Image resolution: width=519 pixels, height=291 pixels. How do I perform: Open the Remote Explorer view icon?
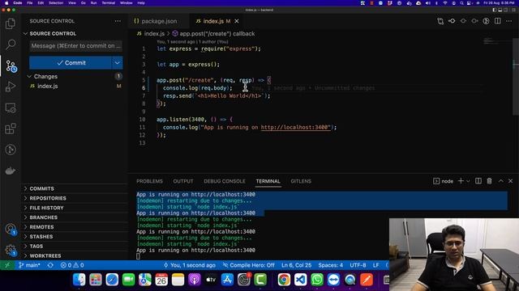(x=11, y=108)
